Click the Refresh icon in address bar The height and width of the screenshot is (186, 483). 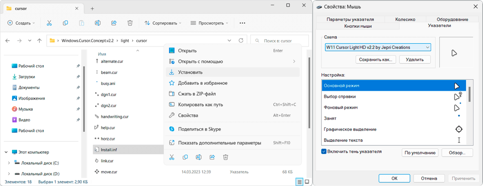pos(241,40)
